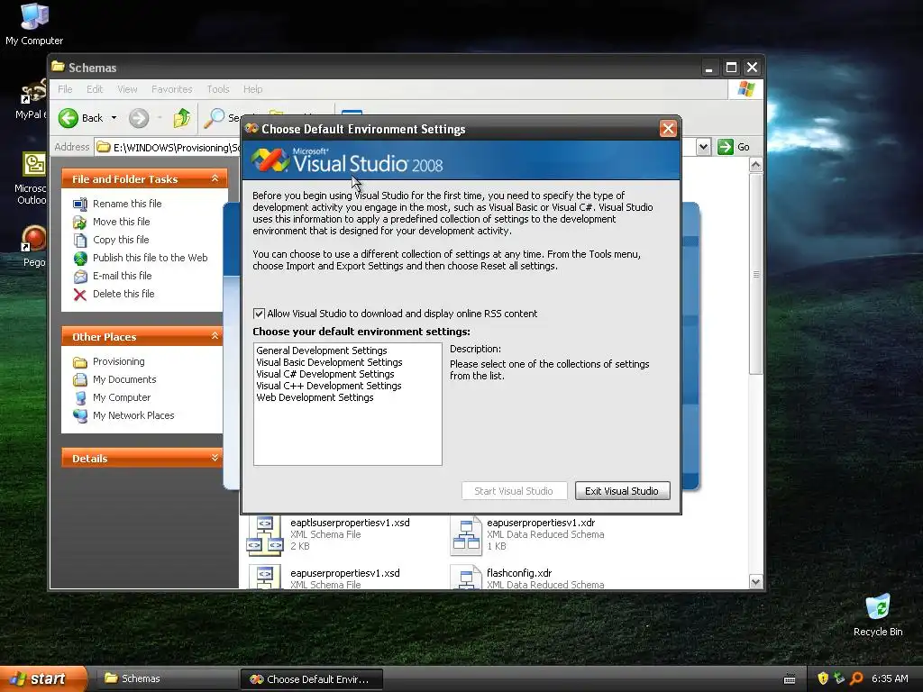Screen dimensions: 923x692
Task: Click the Move this file icon
Action: (80, 222)
